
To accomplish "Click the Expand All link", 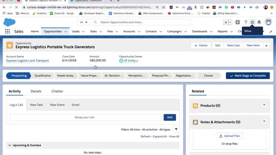I will pyautogui.click(x=160, y=136).
